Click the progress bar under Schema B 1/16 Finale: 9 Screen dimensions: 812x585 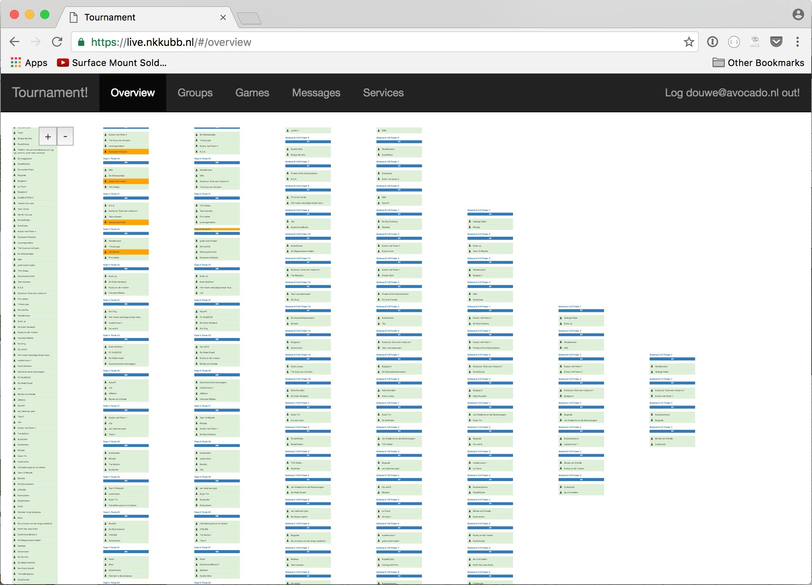tap(308, 214)
